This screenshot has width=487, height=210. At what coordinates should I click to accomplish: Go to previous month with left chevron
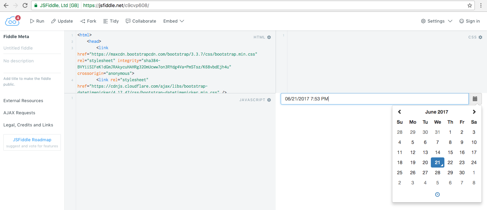[x=399, y=112]
